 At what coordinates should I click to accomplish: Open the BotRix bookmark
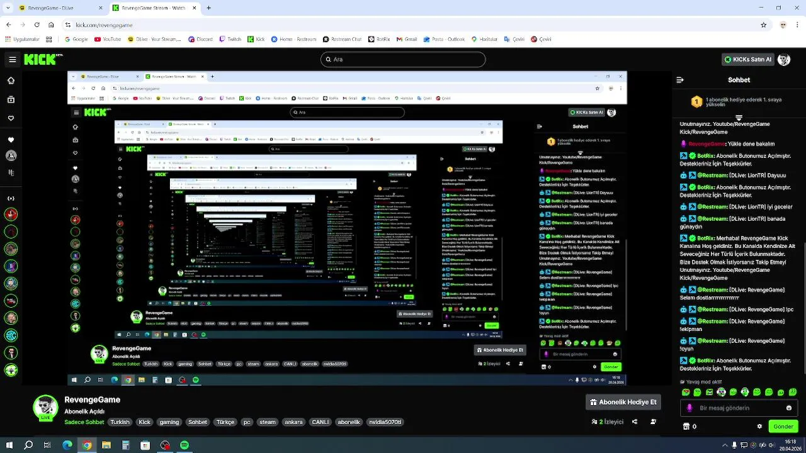pyautogui.click(x=379, y=39)
